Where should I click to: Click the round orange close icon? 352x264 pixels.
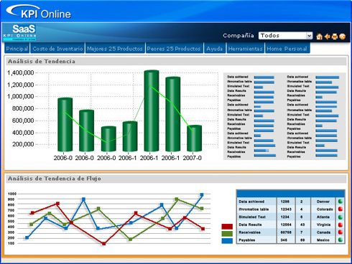(343, 37)
